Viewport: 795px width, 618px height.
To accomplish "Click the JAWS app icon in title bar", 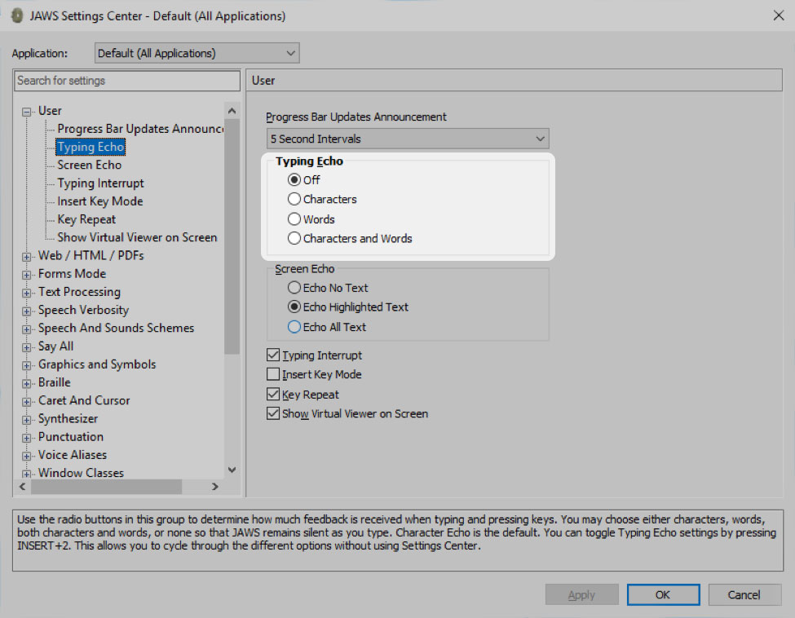I will click(17, 15).
